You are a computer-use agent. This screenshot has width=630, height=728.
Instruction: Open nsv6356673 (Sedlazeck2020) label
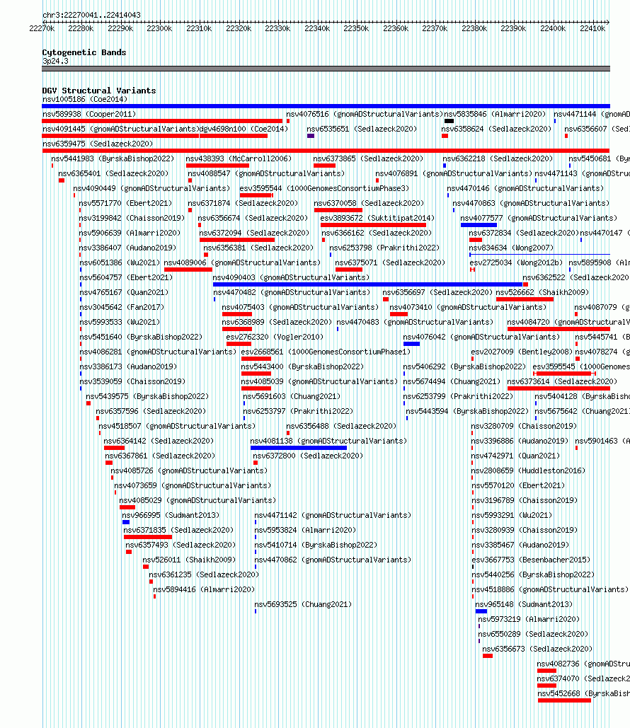[x=537, y=649]
